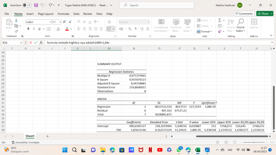Screen dimensions: 276x155
Task: Open the Fill Color dropdown arrow
Action: (x=62, y=29)
